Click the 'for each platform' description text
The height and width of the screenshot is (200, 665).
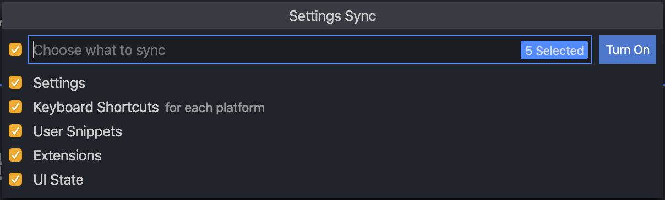tap(215, 108)
